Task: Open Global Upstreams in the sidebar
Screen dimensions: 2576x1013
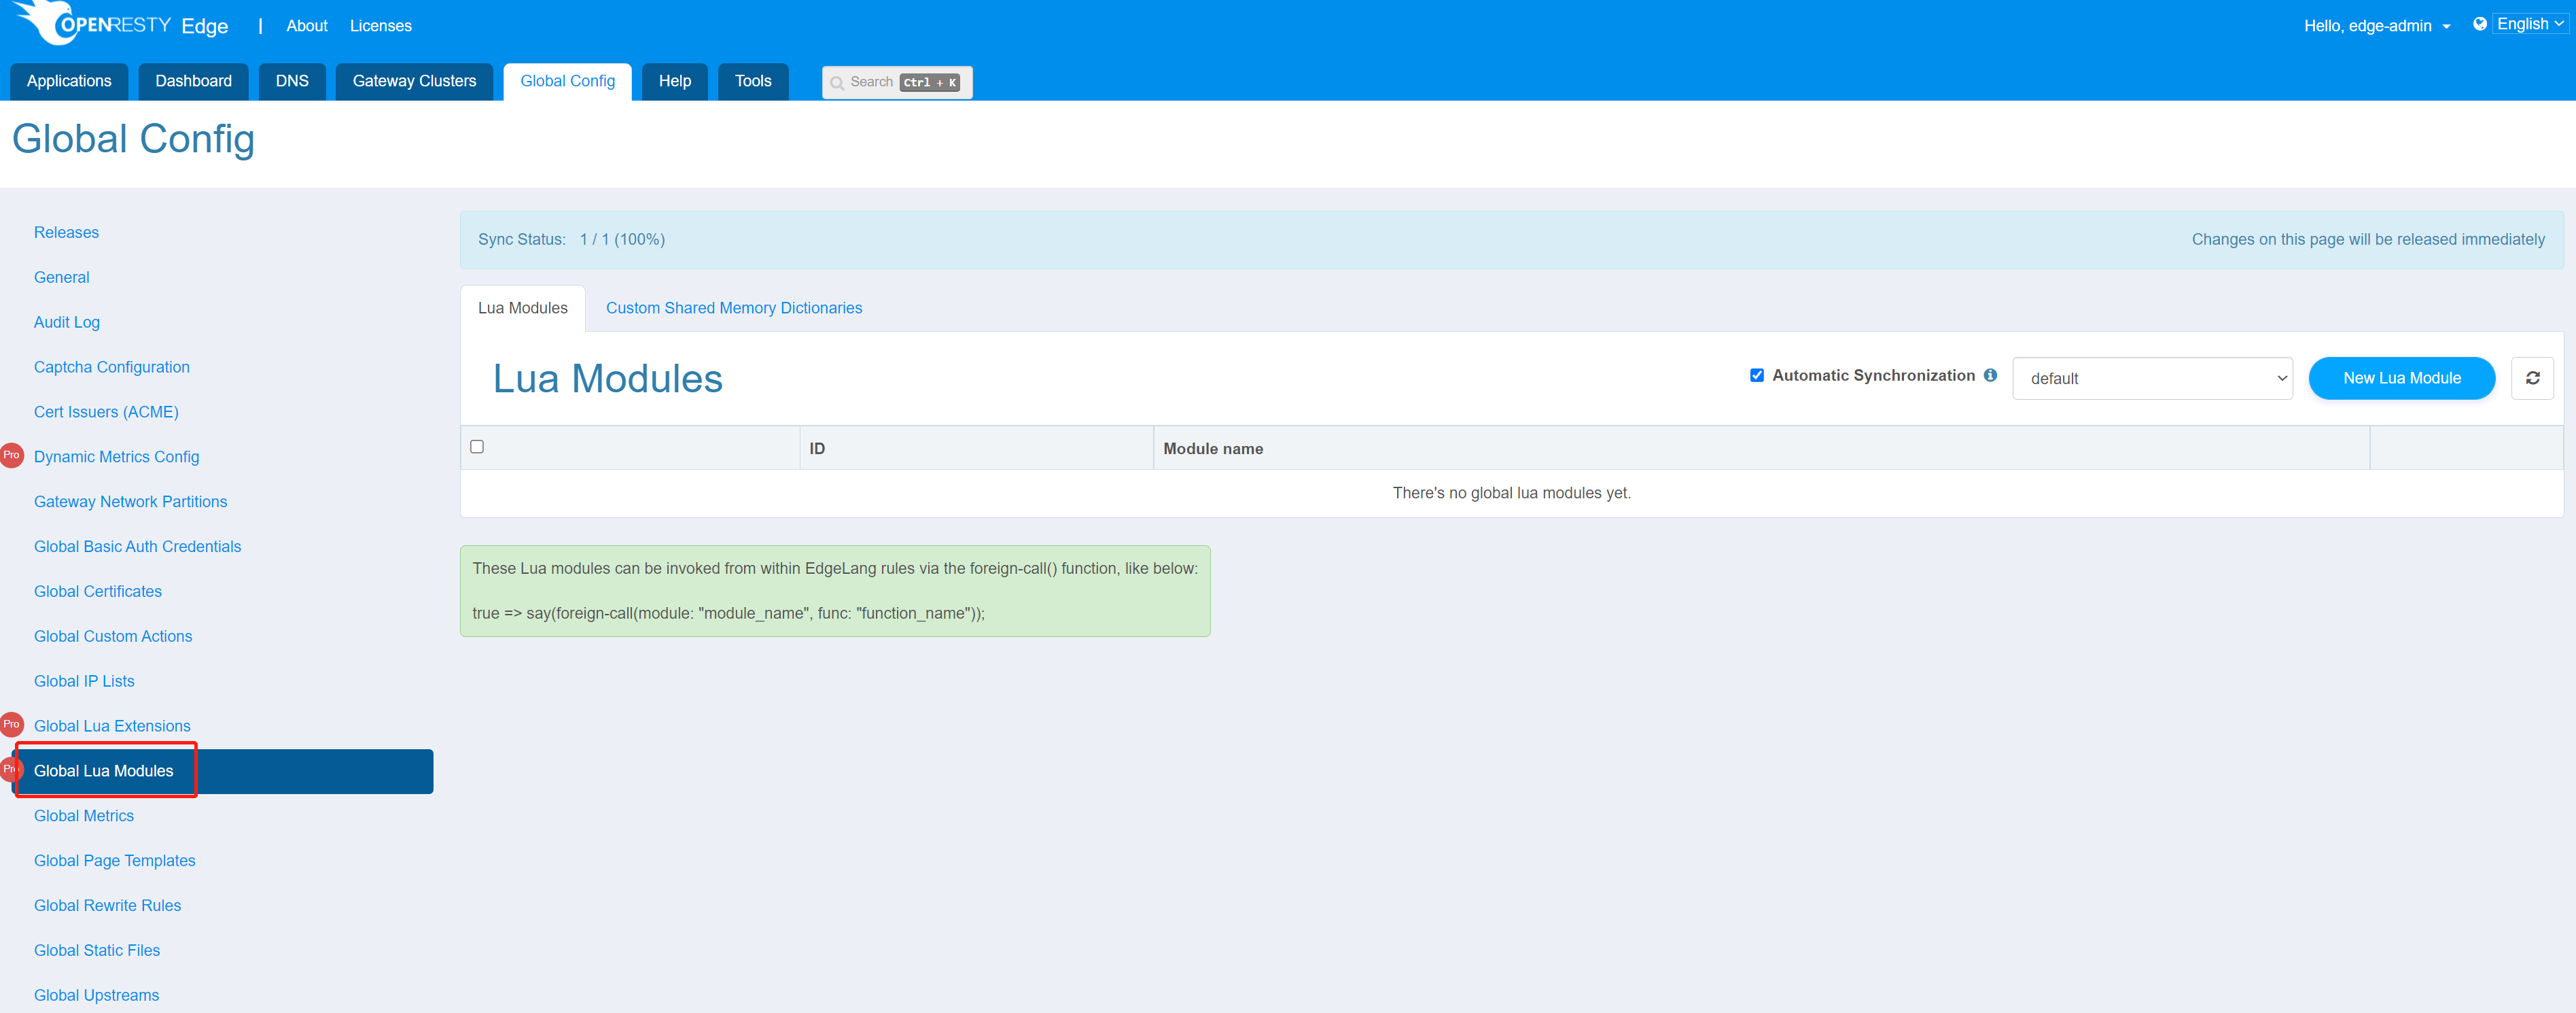Action: pyautogui.click(x=96, y=996)
